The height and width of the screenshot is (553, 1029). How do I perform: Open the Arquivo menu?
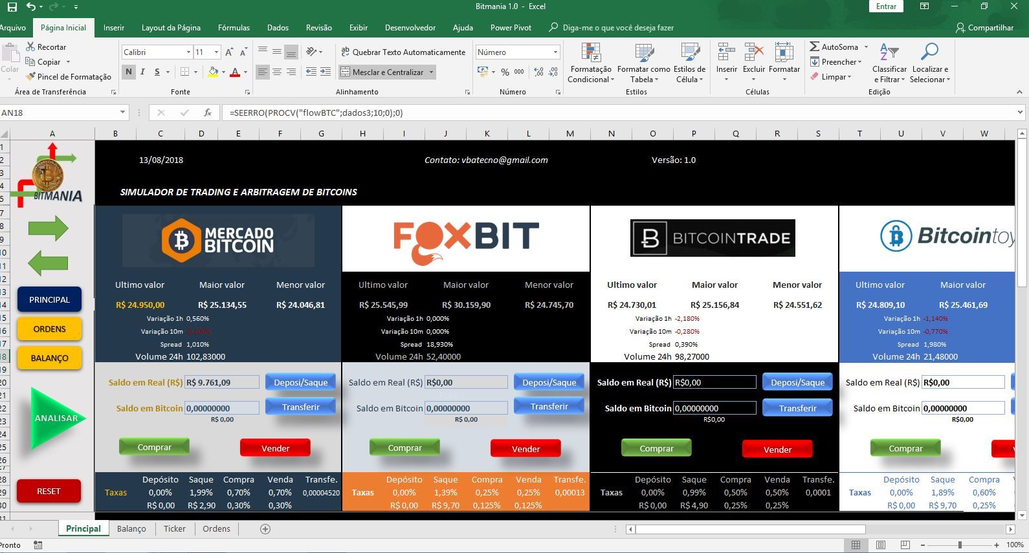pos(13,28)
